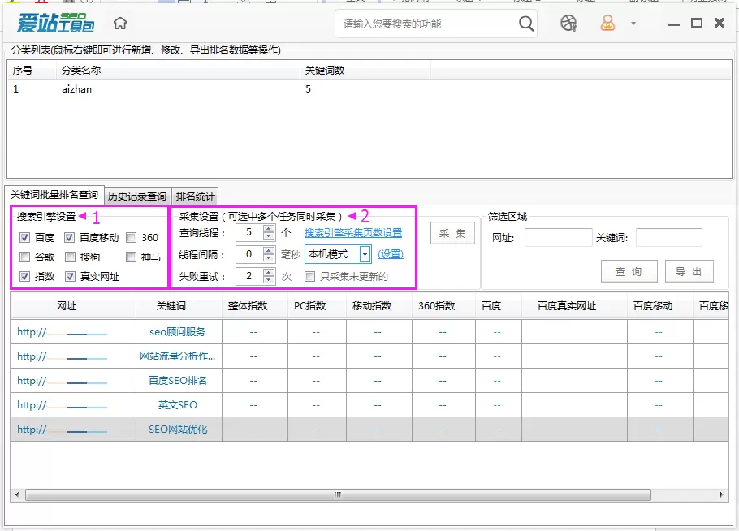
Task: Click the 整体指数 column header
Action: click(254, 306)
